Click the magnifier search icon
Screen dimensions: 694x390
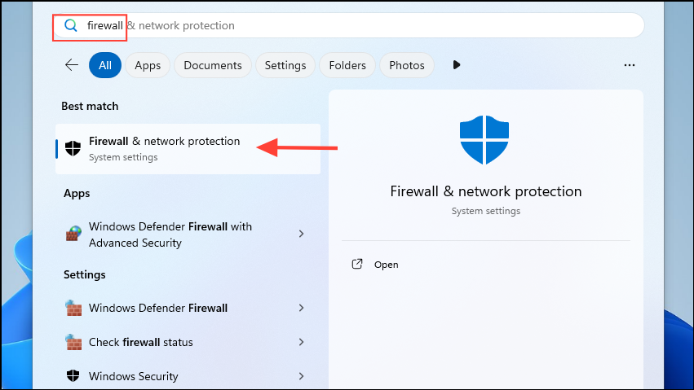pyautogui.click(x=71, y=25)
